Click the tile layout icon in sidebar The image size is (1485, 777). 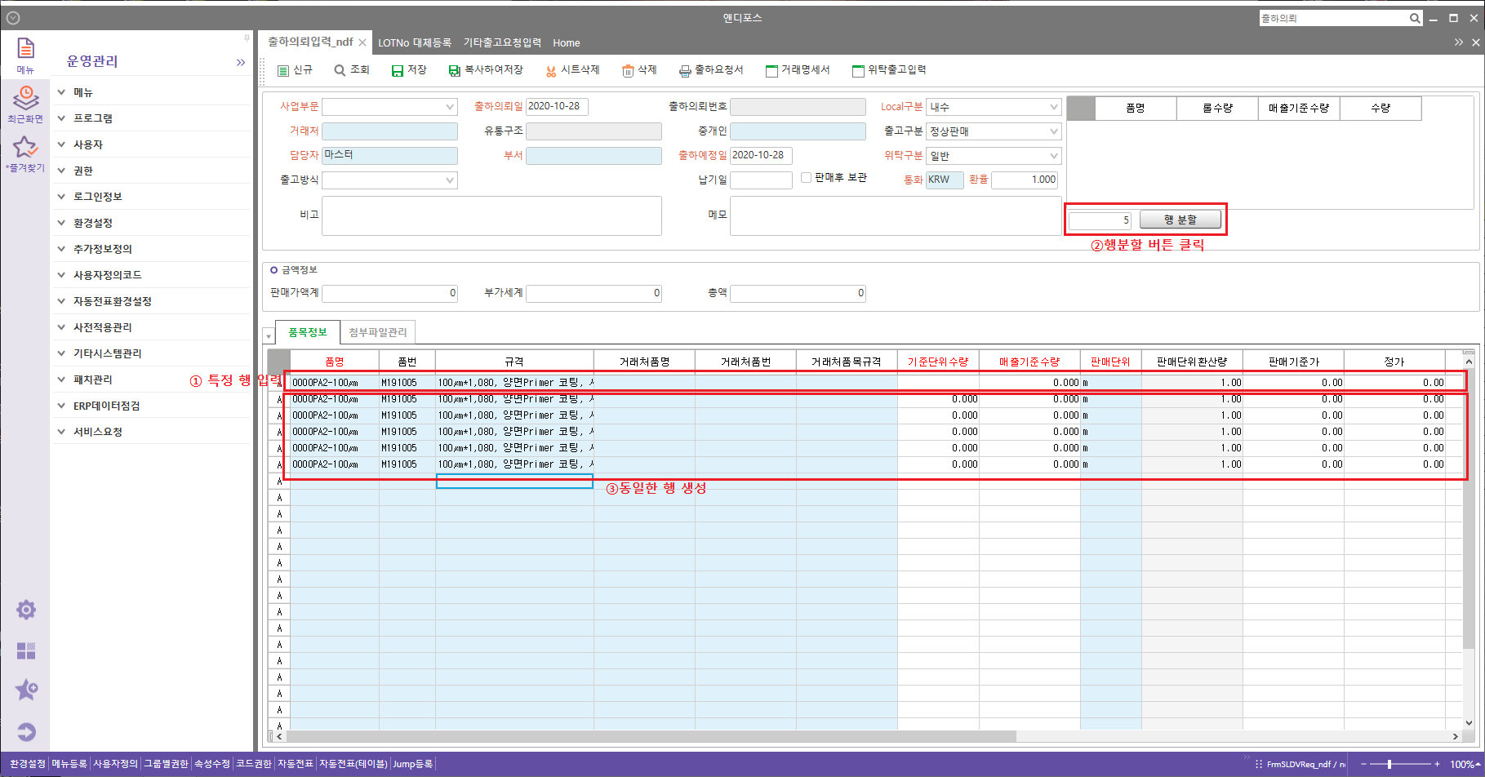point(26,650)
